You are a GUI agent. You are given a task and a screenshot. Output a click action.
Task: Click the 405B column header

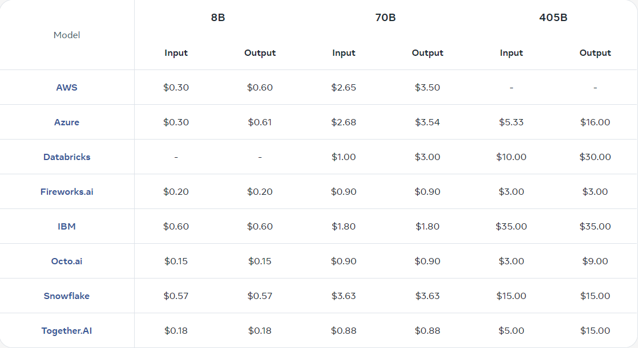tap(553, 18)
